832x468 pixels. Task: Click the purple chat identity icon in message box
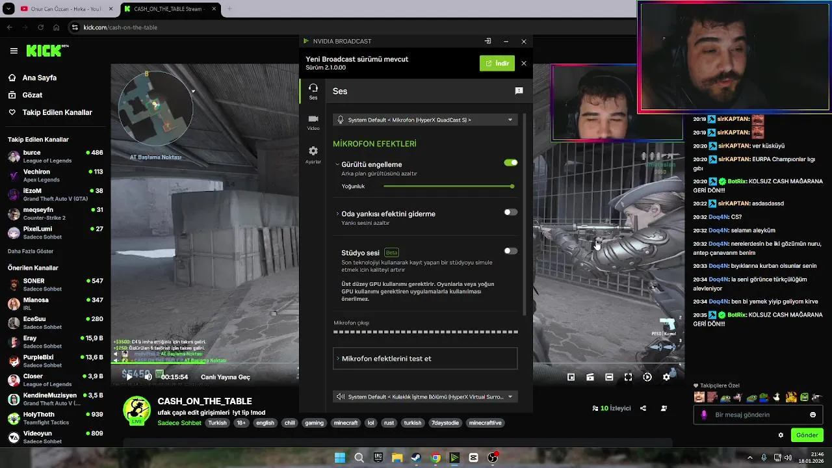pos(704,415)
